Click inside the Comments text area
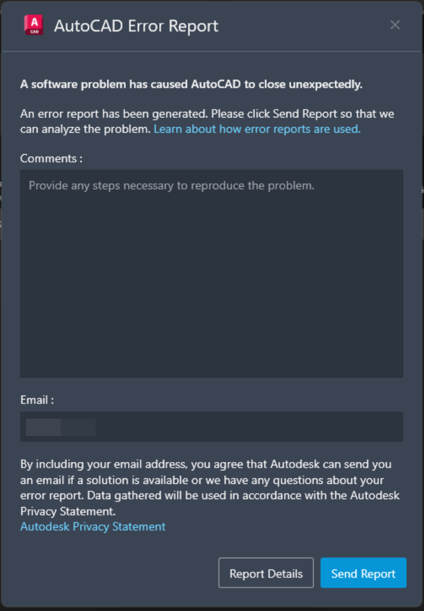This screenshot has width=424, height=611. (211, 273)
